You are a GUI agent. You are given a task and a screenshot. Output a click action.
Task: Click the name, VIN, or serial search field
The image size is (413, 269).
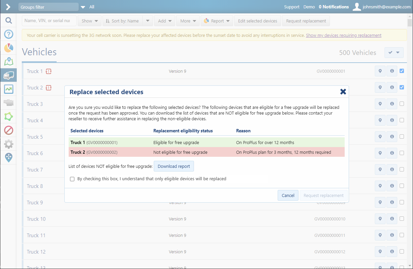49,21
